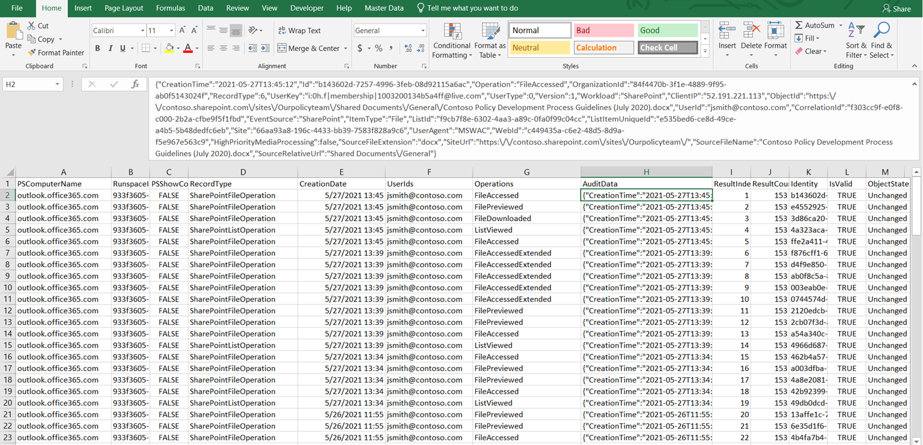The width and height of the screenshot is (923, 445).
Task: Apply accounting dollar number format
Action: pyautogui.click(x=360, y=48)
